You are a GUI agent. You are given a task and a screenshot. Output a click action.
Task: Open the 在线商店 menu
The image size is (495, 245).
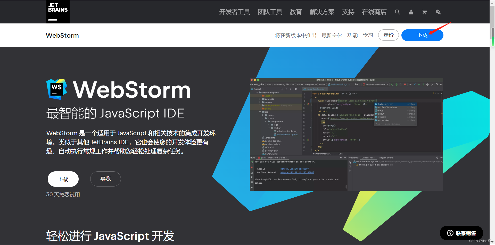click(x=374, y=12)
